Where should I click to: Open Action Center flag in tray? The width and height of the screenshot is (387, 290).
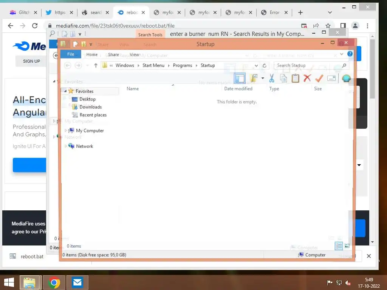point(330,282)
